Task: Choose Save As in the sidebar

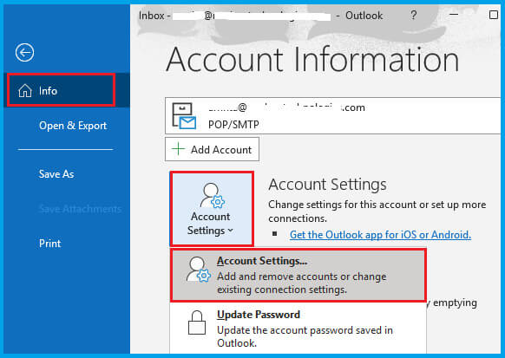Action: point(56,174)
